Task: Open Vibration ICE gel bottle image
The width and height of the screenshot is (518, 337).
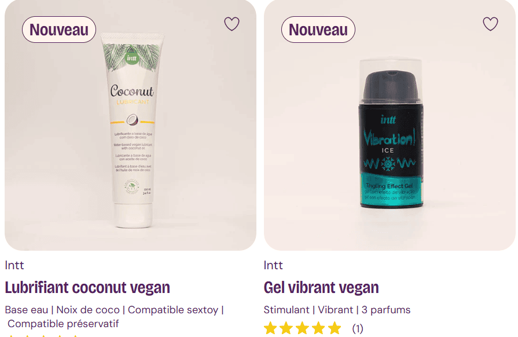Action: (391, 133)
